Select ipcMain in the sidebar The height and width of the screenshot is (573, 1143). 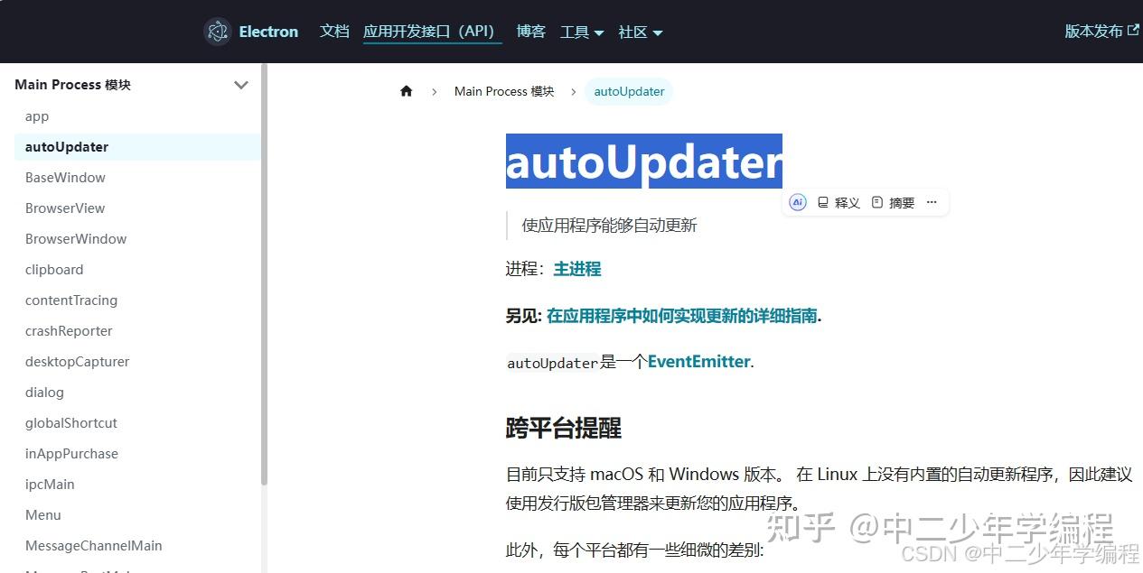[x=50, y=484]
